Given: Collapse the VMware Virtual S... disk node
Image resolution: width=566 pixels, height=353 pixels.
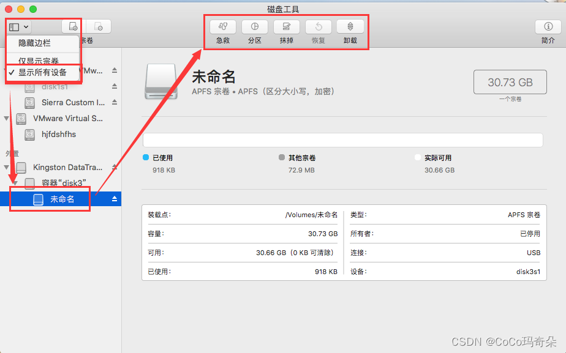Looking at the screenshot, I should 7,118.
